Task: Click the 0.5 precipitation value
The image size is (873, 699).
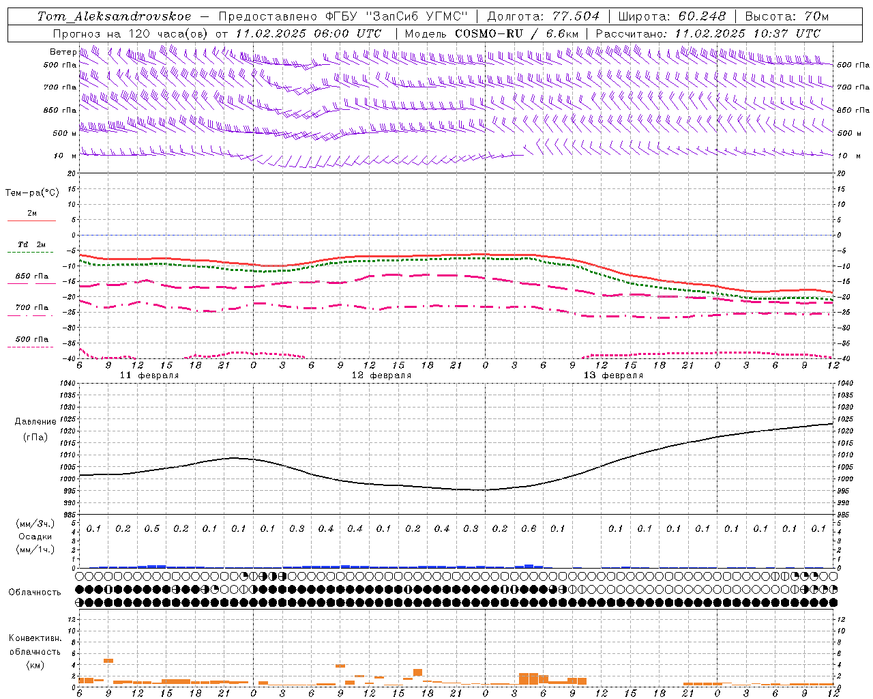Action: [151, 529]
